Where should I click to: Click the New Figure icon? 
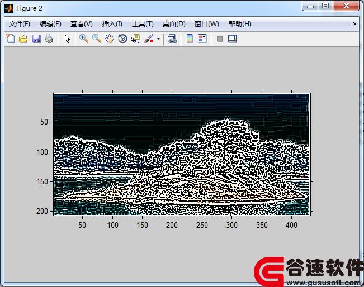(11, 39)
